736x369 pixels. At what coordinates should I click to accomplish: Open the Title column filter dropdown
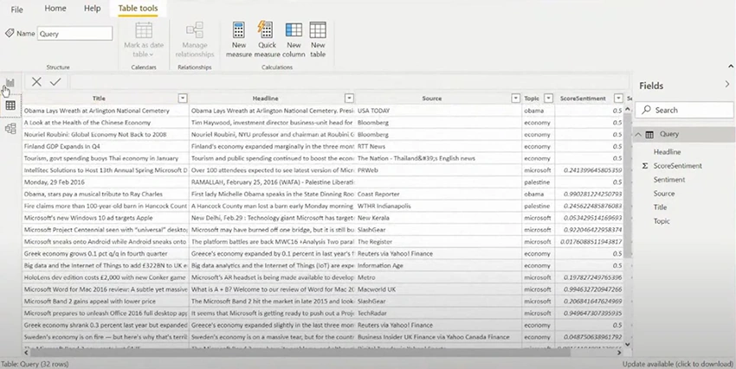pyautogui.click(x=183, y=99)
